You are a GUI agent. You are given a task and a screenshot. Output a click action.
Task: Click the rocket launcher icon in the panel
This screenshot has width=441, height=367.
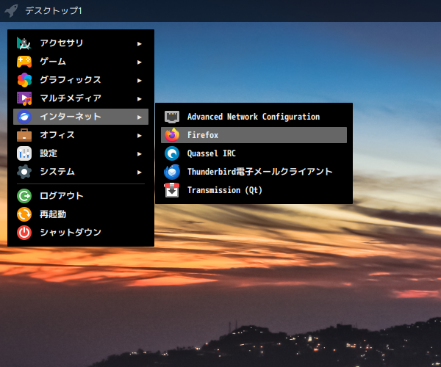click(x=11, y=11)
